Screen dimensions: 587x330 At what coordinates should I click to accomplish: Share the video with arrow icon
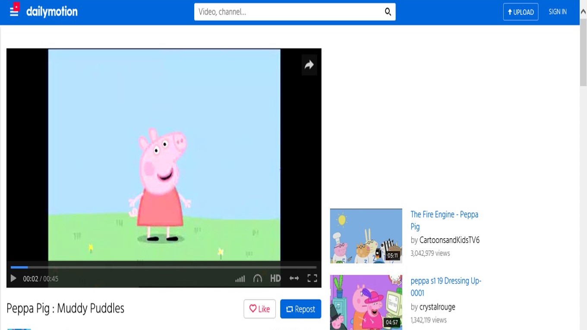pyautogui.click(x=309, y=65)
